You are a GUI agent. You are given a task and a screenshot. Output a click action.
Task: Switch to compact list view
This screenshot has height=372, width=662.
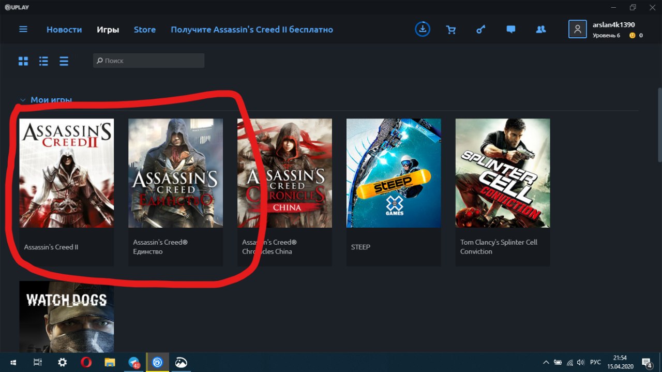(64, 61)
